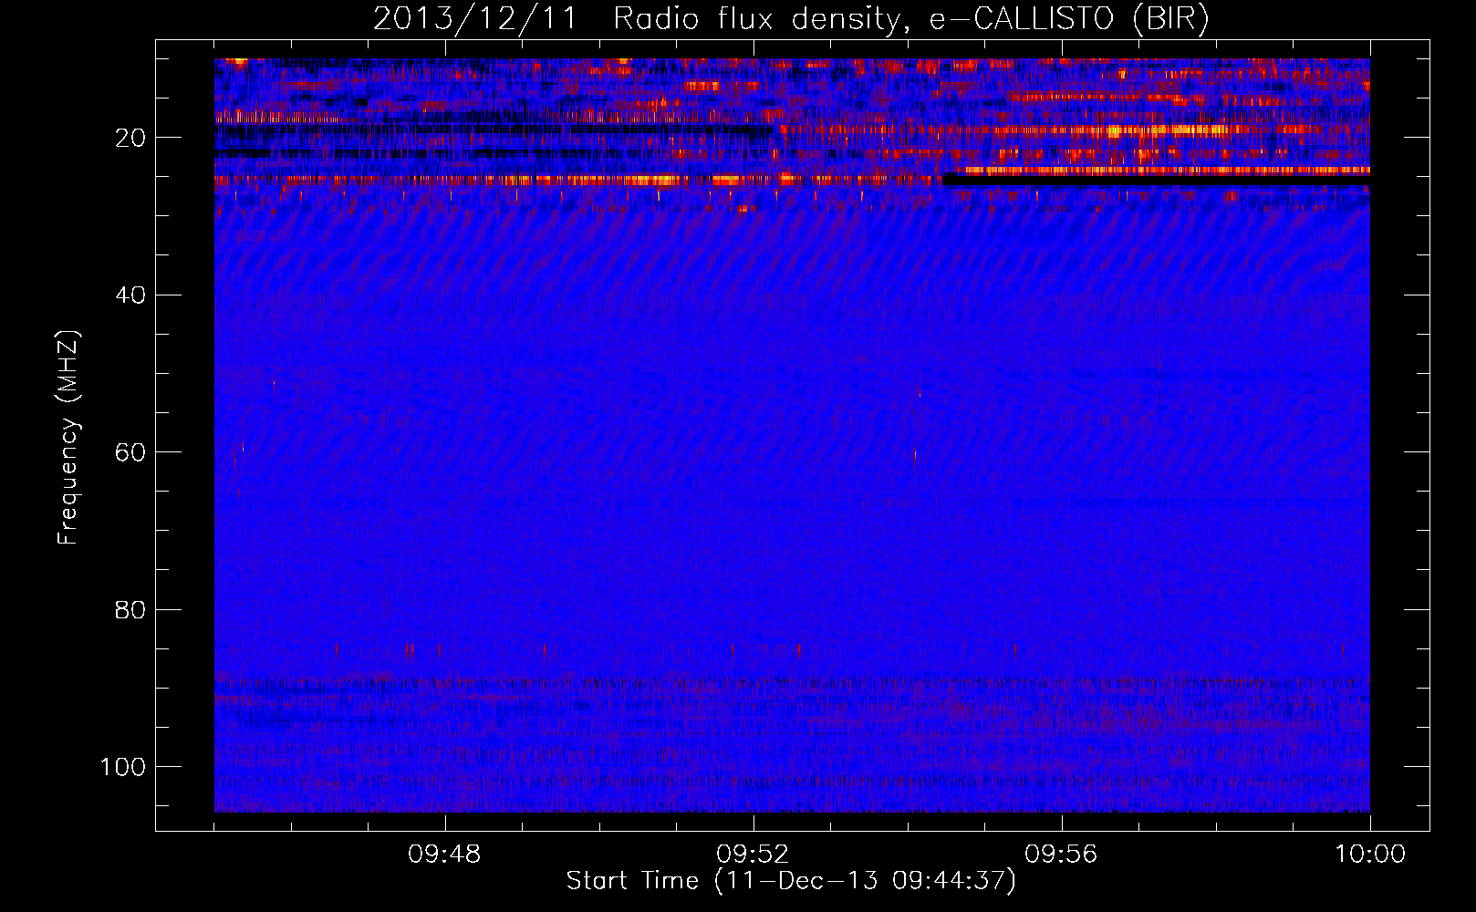This screenshot has height=912, width=1476.
Task: Click the 'Start Time (11-Dec-13 09:44:37)' label
Action: click(x=791, y=881)
